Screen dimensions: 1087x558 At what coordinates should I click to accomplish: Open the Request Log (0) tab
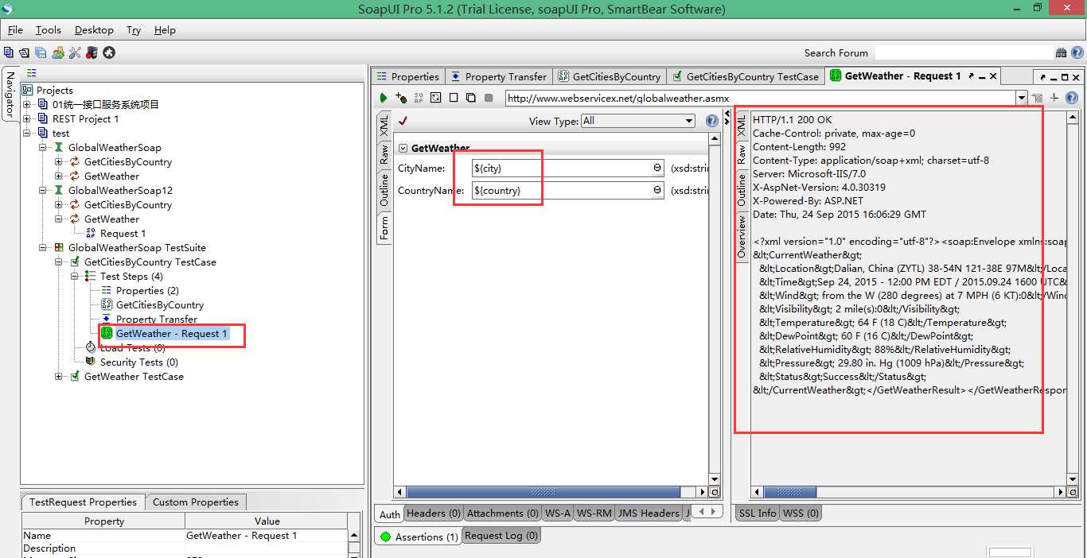501,536
